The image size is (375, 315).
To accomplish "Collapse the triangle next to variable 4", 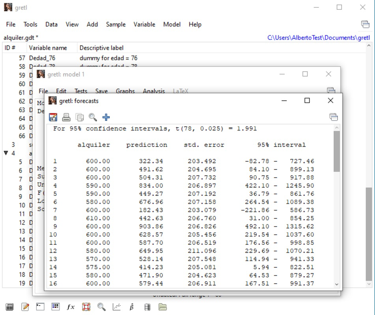I will click(6, 153).
